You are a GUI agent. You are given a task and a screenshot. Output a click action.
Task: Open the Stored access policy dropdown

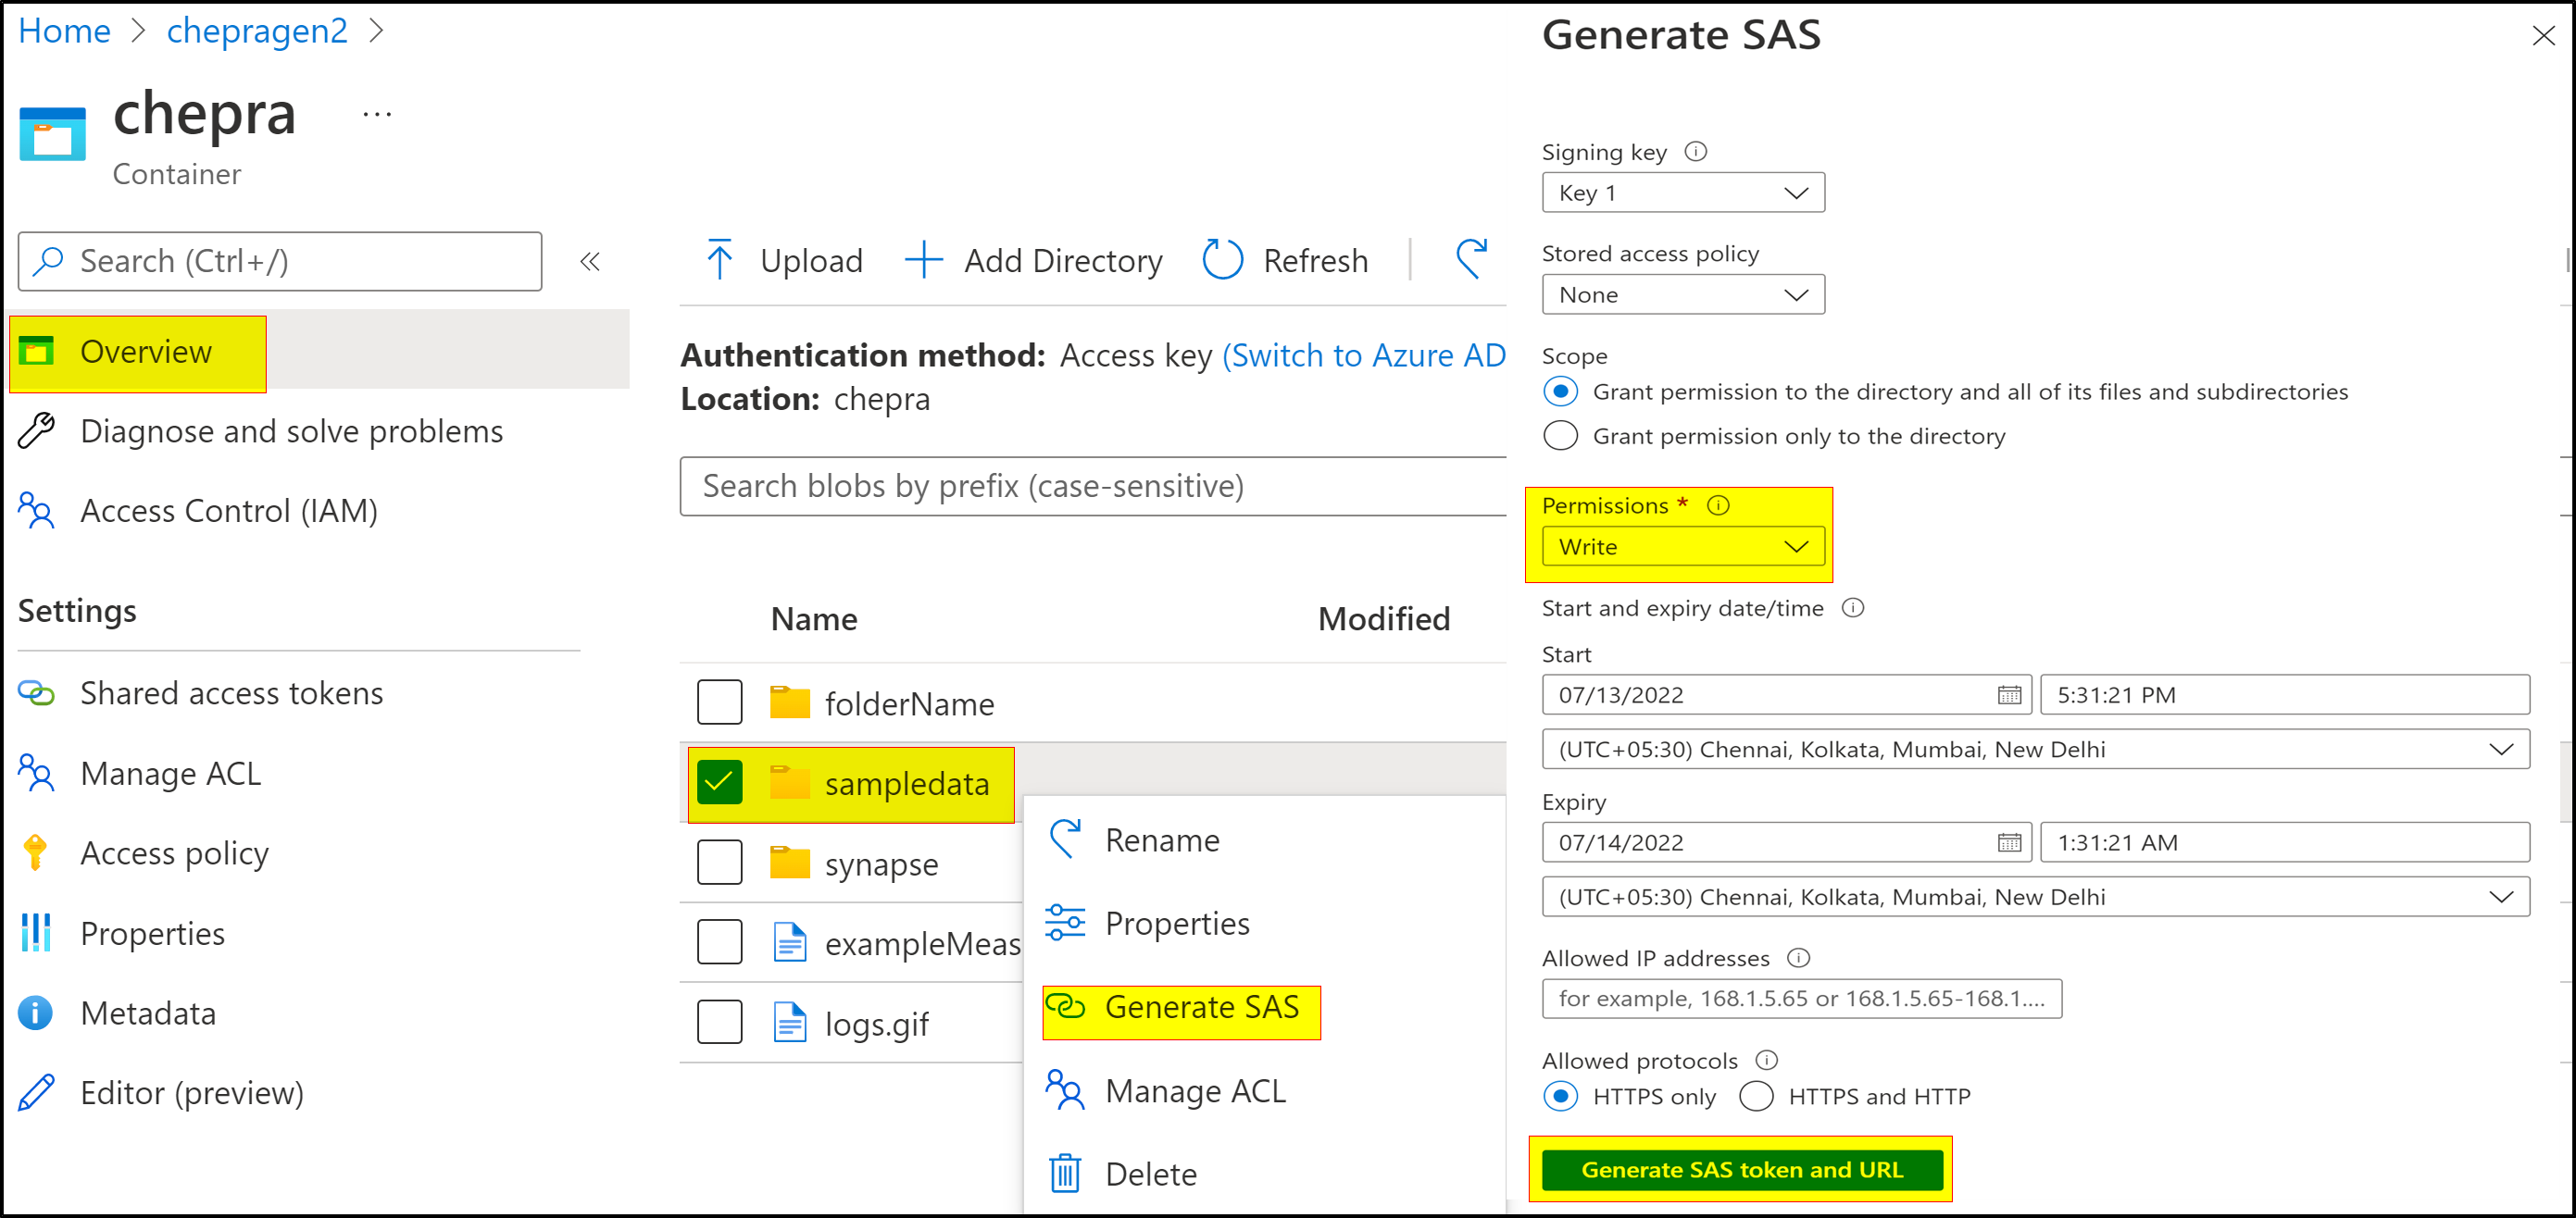(x=1683, y=294)
